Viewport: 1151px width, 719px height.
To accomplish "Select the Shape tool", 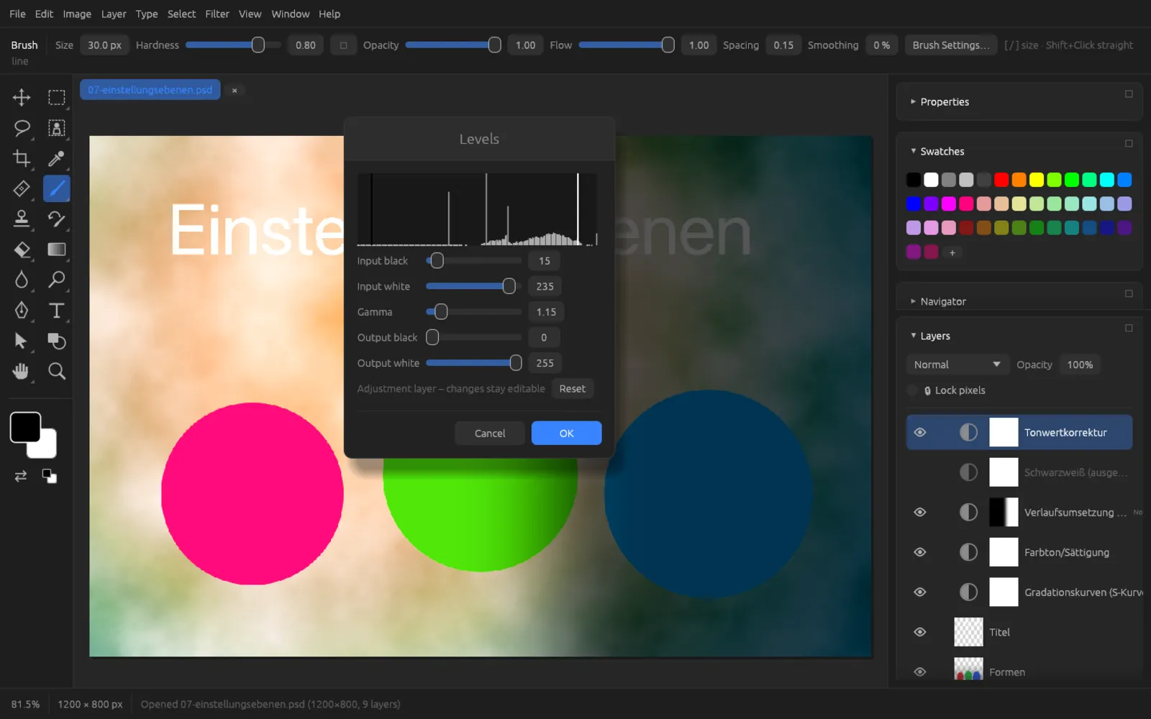I will 56,341.
